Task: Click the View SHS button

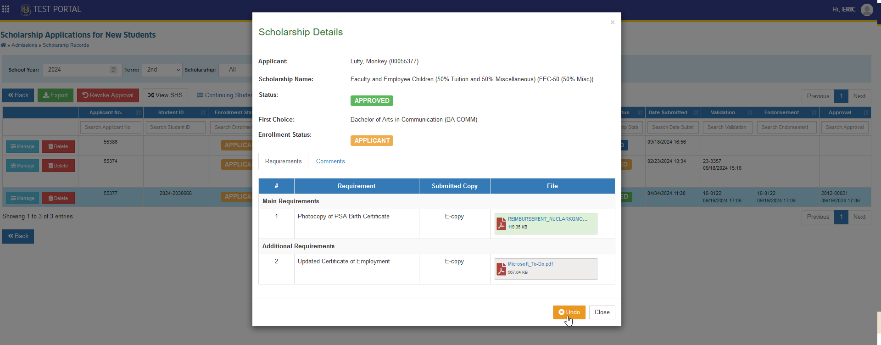Action: 165,95
